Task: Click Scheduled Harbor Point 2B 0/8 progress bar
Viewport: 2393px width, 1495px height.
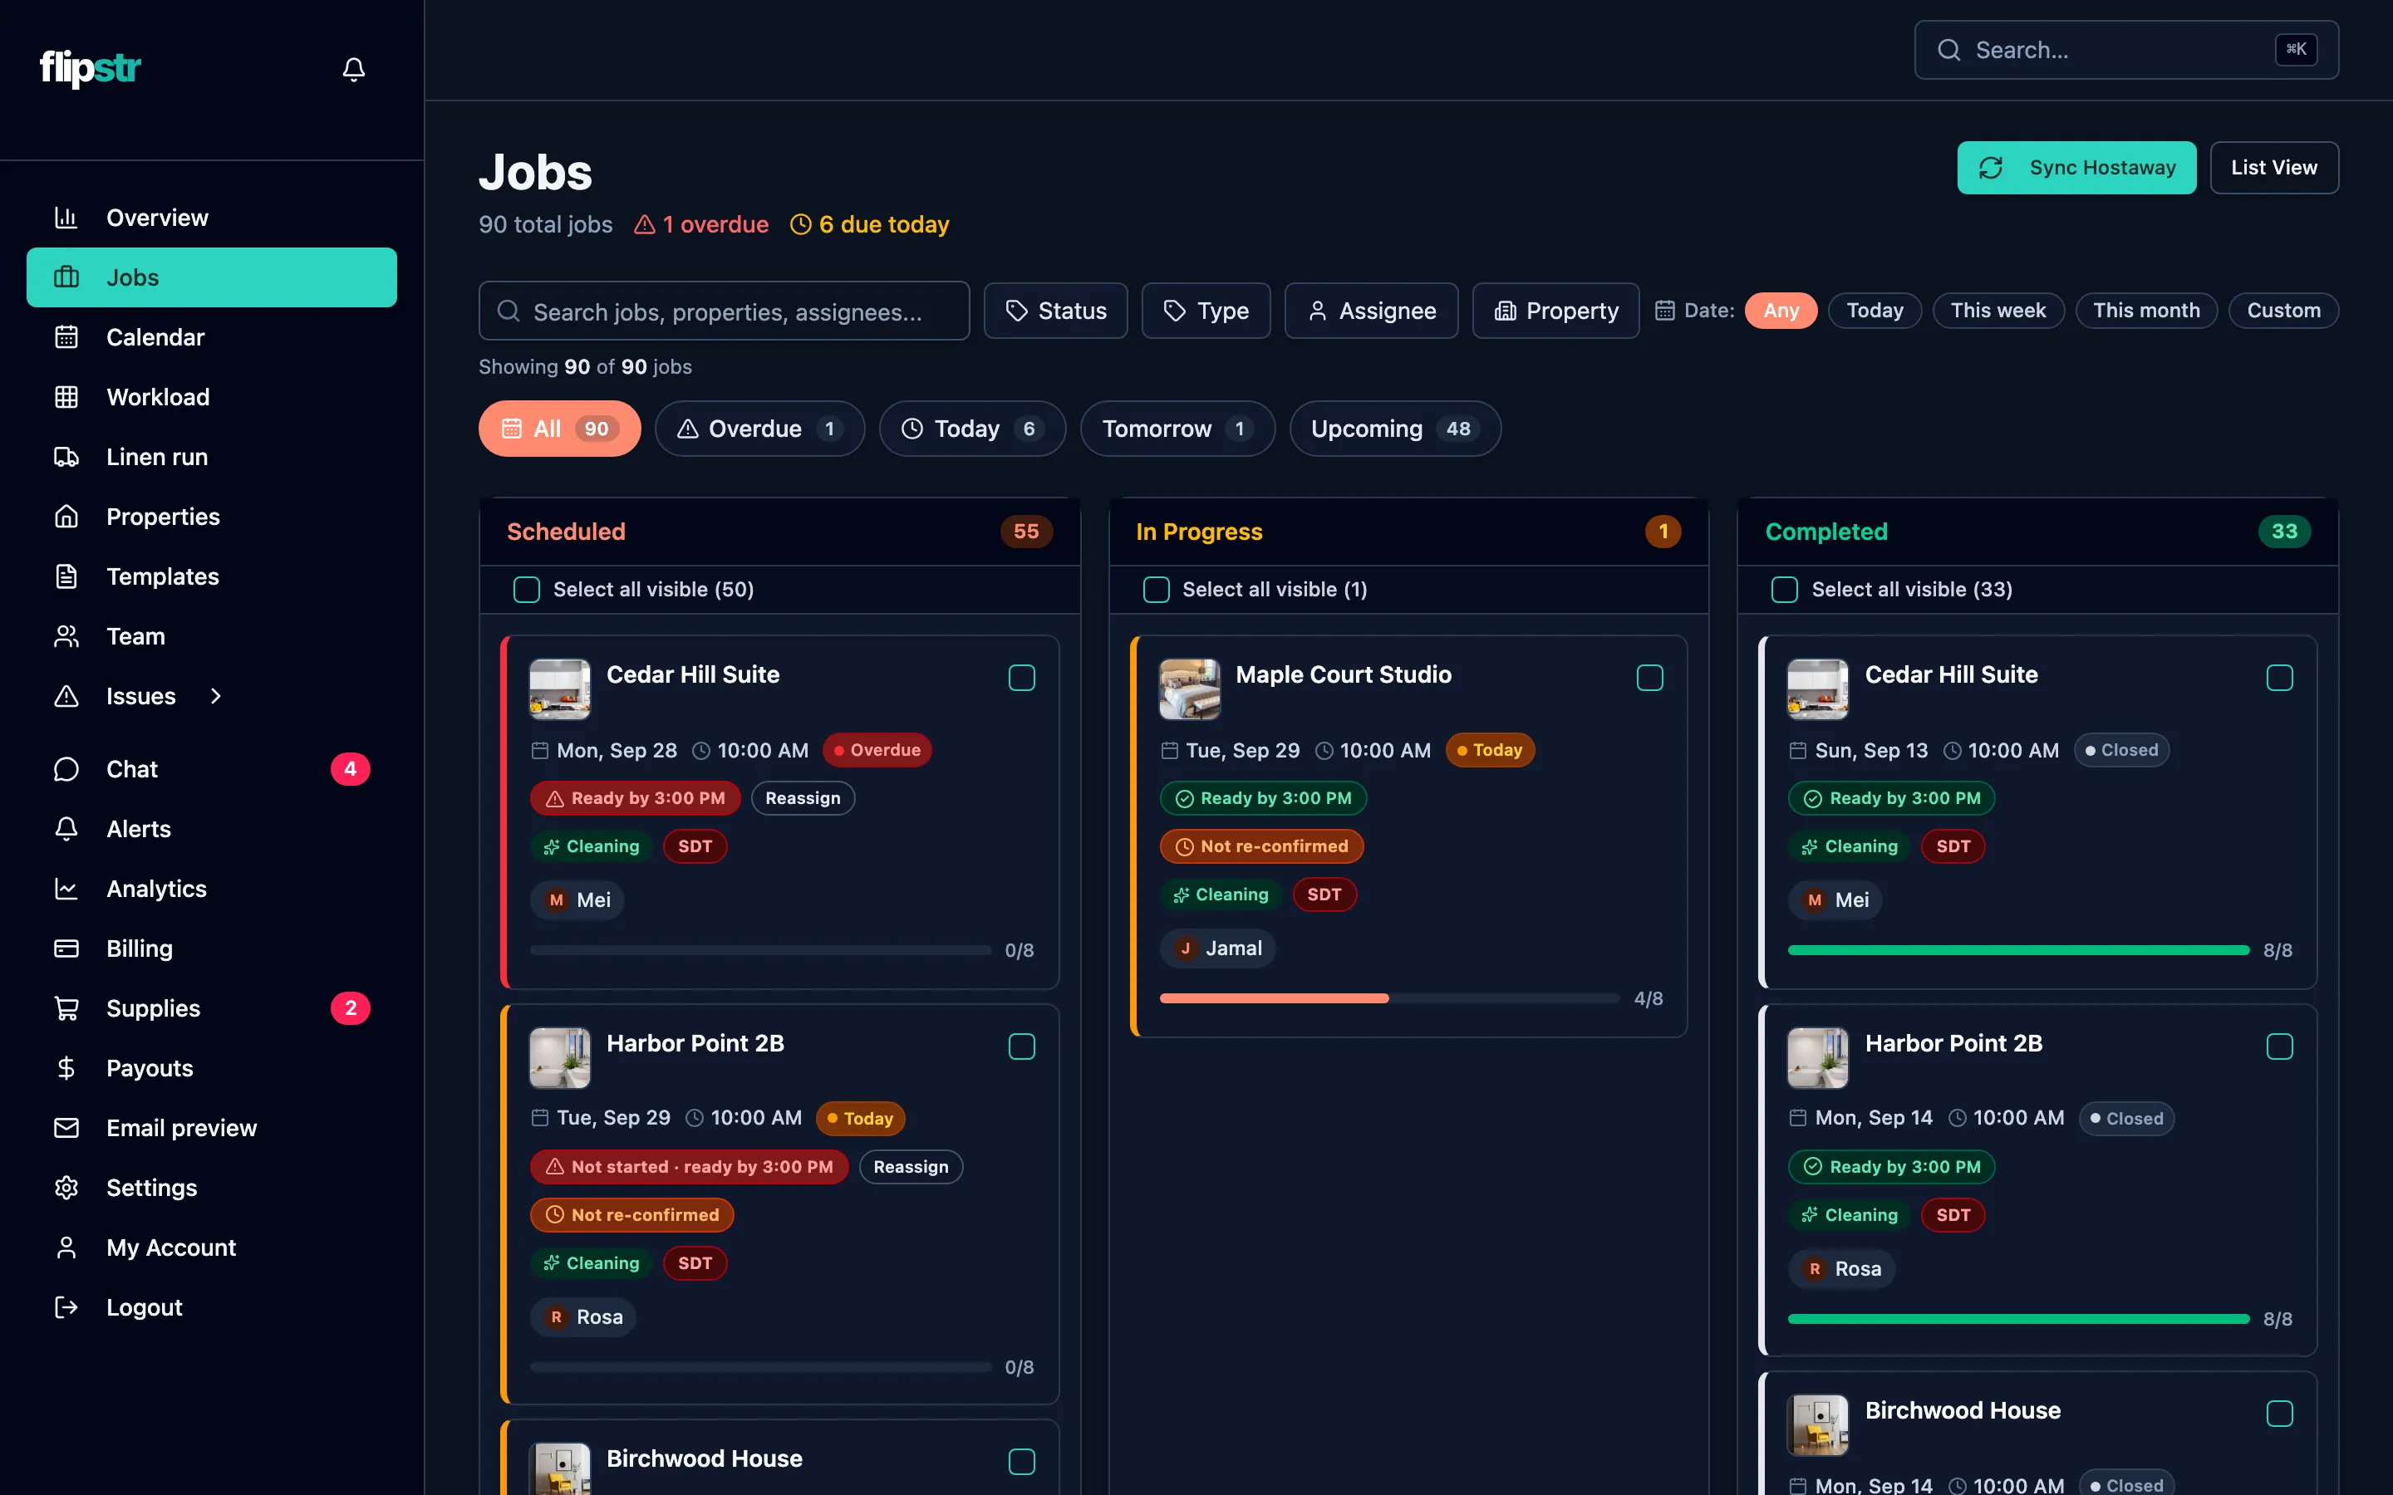Action: coord(760,1367)
